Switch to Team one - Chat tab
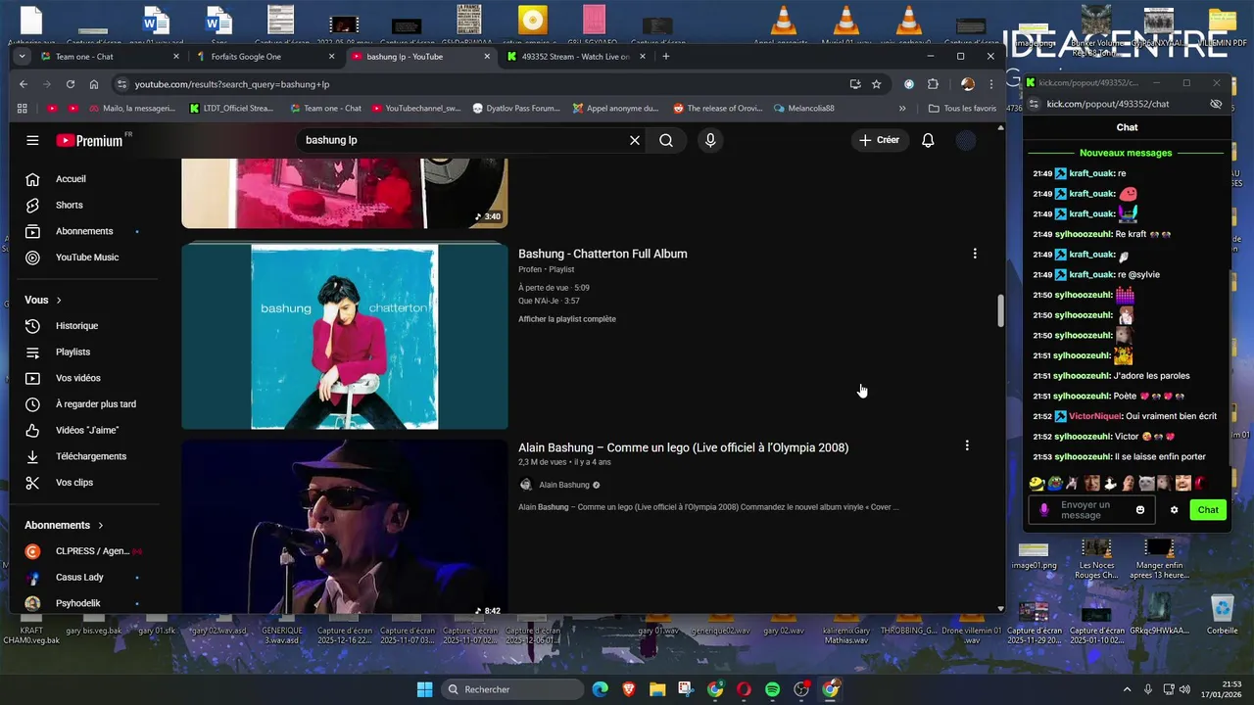The width and height of the screenshot is (1254, 705). [x=110, y=57]
